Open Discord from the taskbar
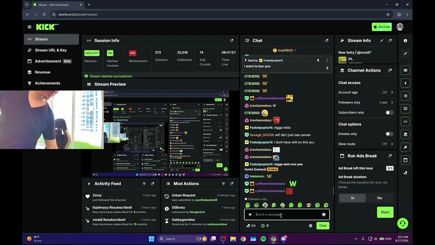 pos(283,239)
